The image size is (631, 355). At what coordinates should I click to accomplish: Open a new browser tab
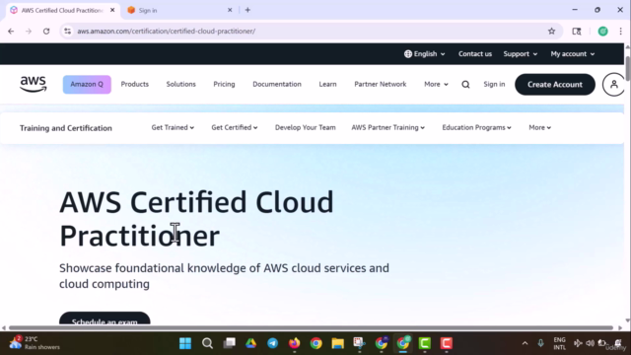pyautogui.click(x=247, y=10)
